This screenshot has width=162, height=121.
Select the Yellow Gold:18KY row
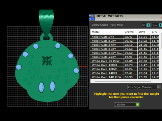[125, 49]
